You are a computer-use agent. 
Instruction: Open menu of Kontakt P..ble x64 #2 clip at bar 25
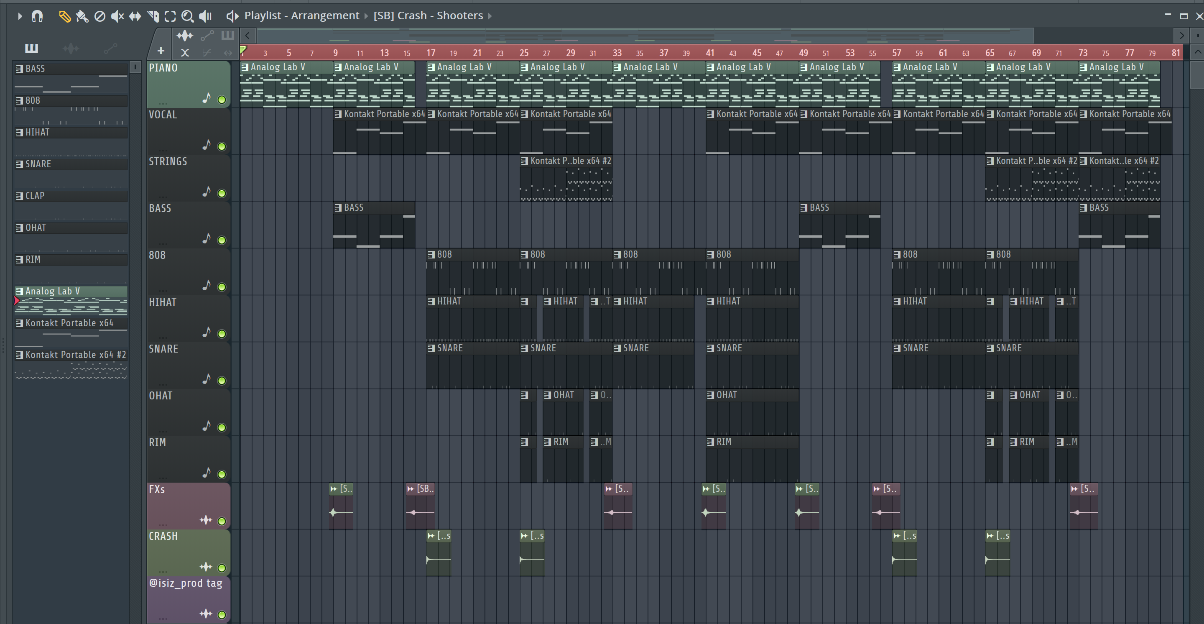(524, 161)
